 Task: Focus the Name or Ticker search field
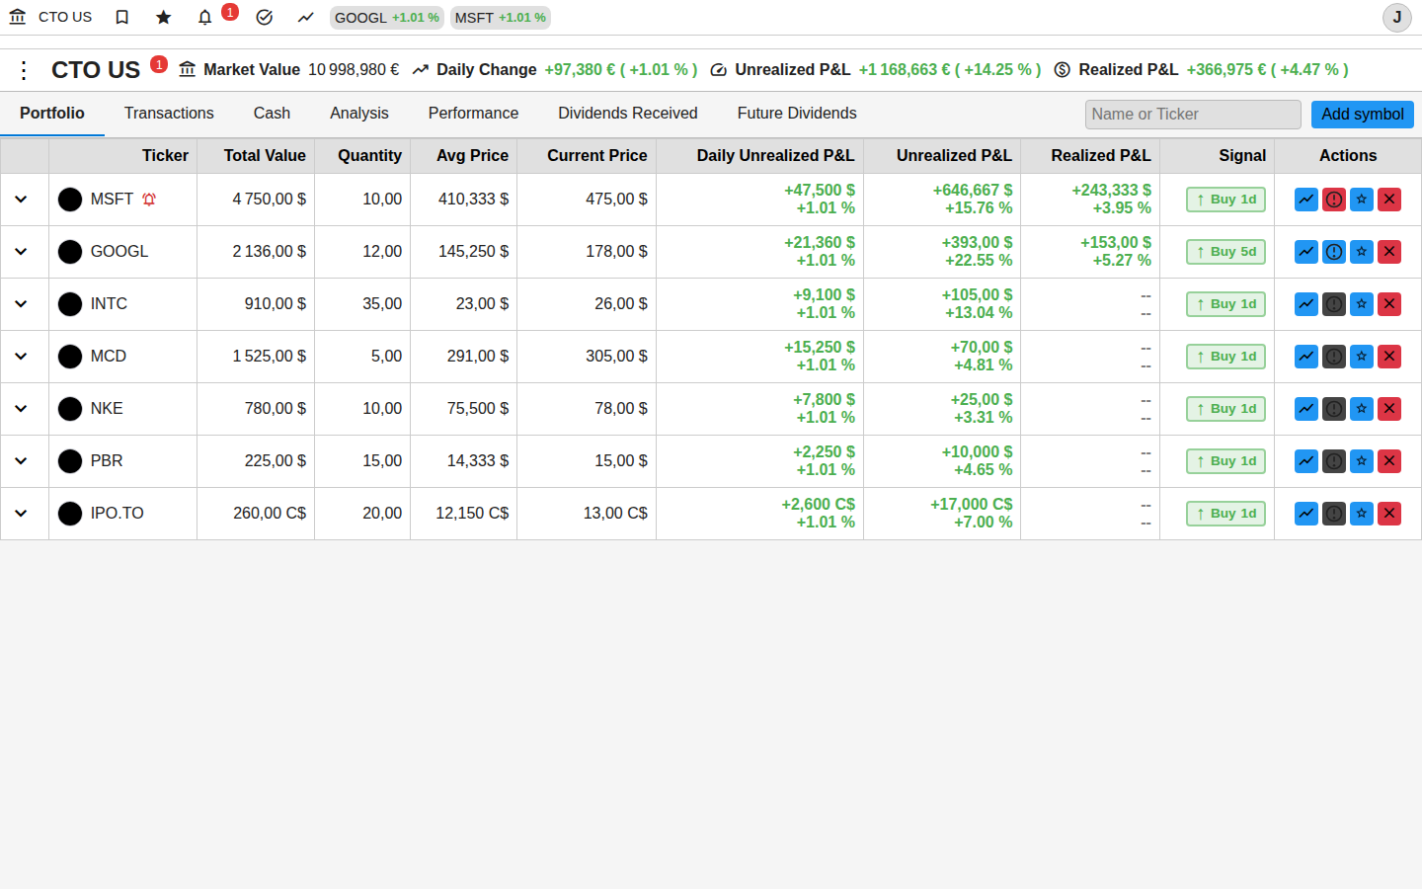point(1193,115)
